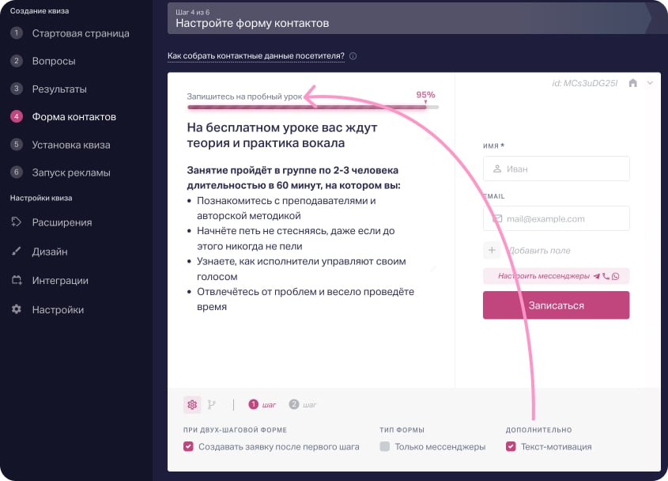668x481 pixels.
Task: Click the home icon in the preview header
Action: (x=633, y=82)
